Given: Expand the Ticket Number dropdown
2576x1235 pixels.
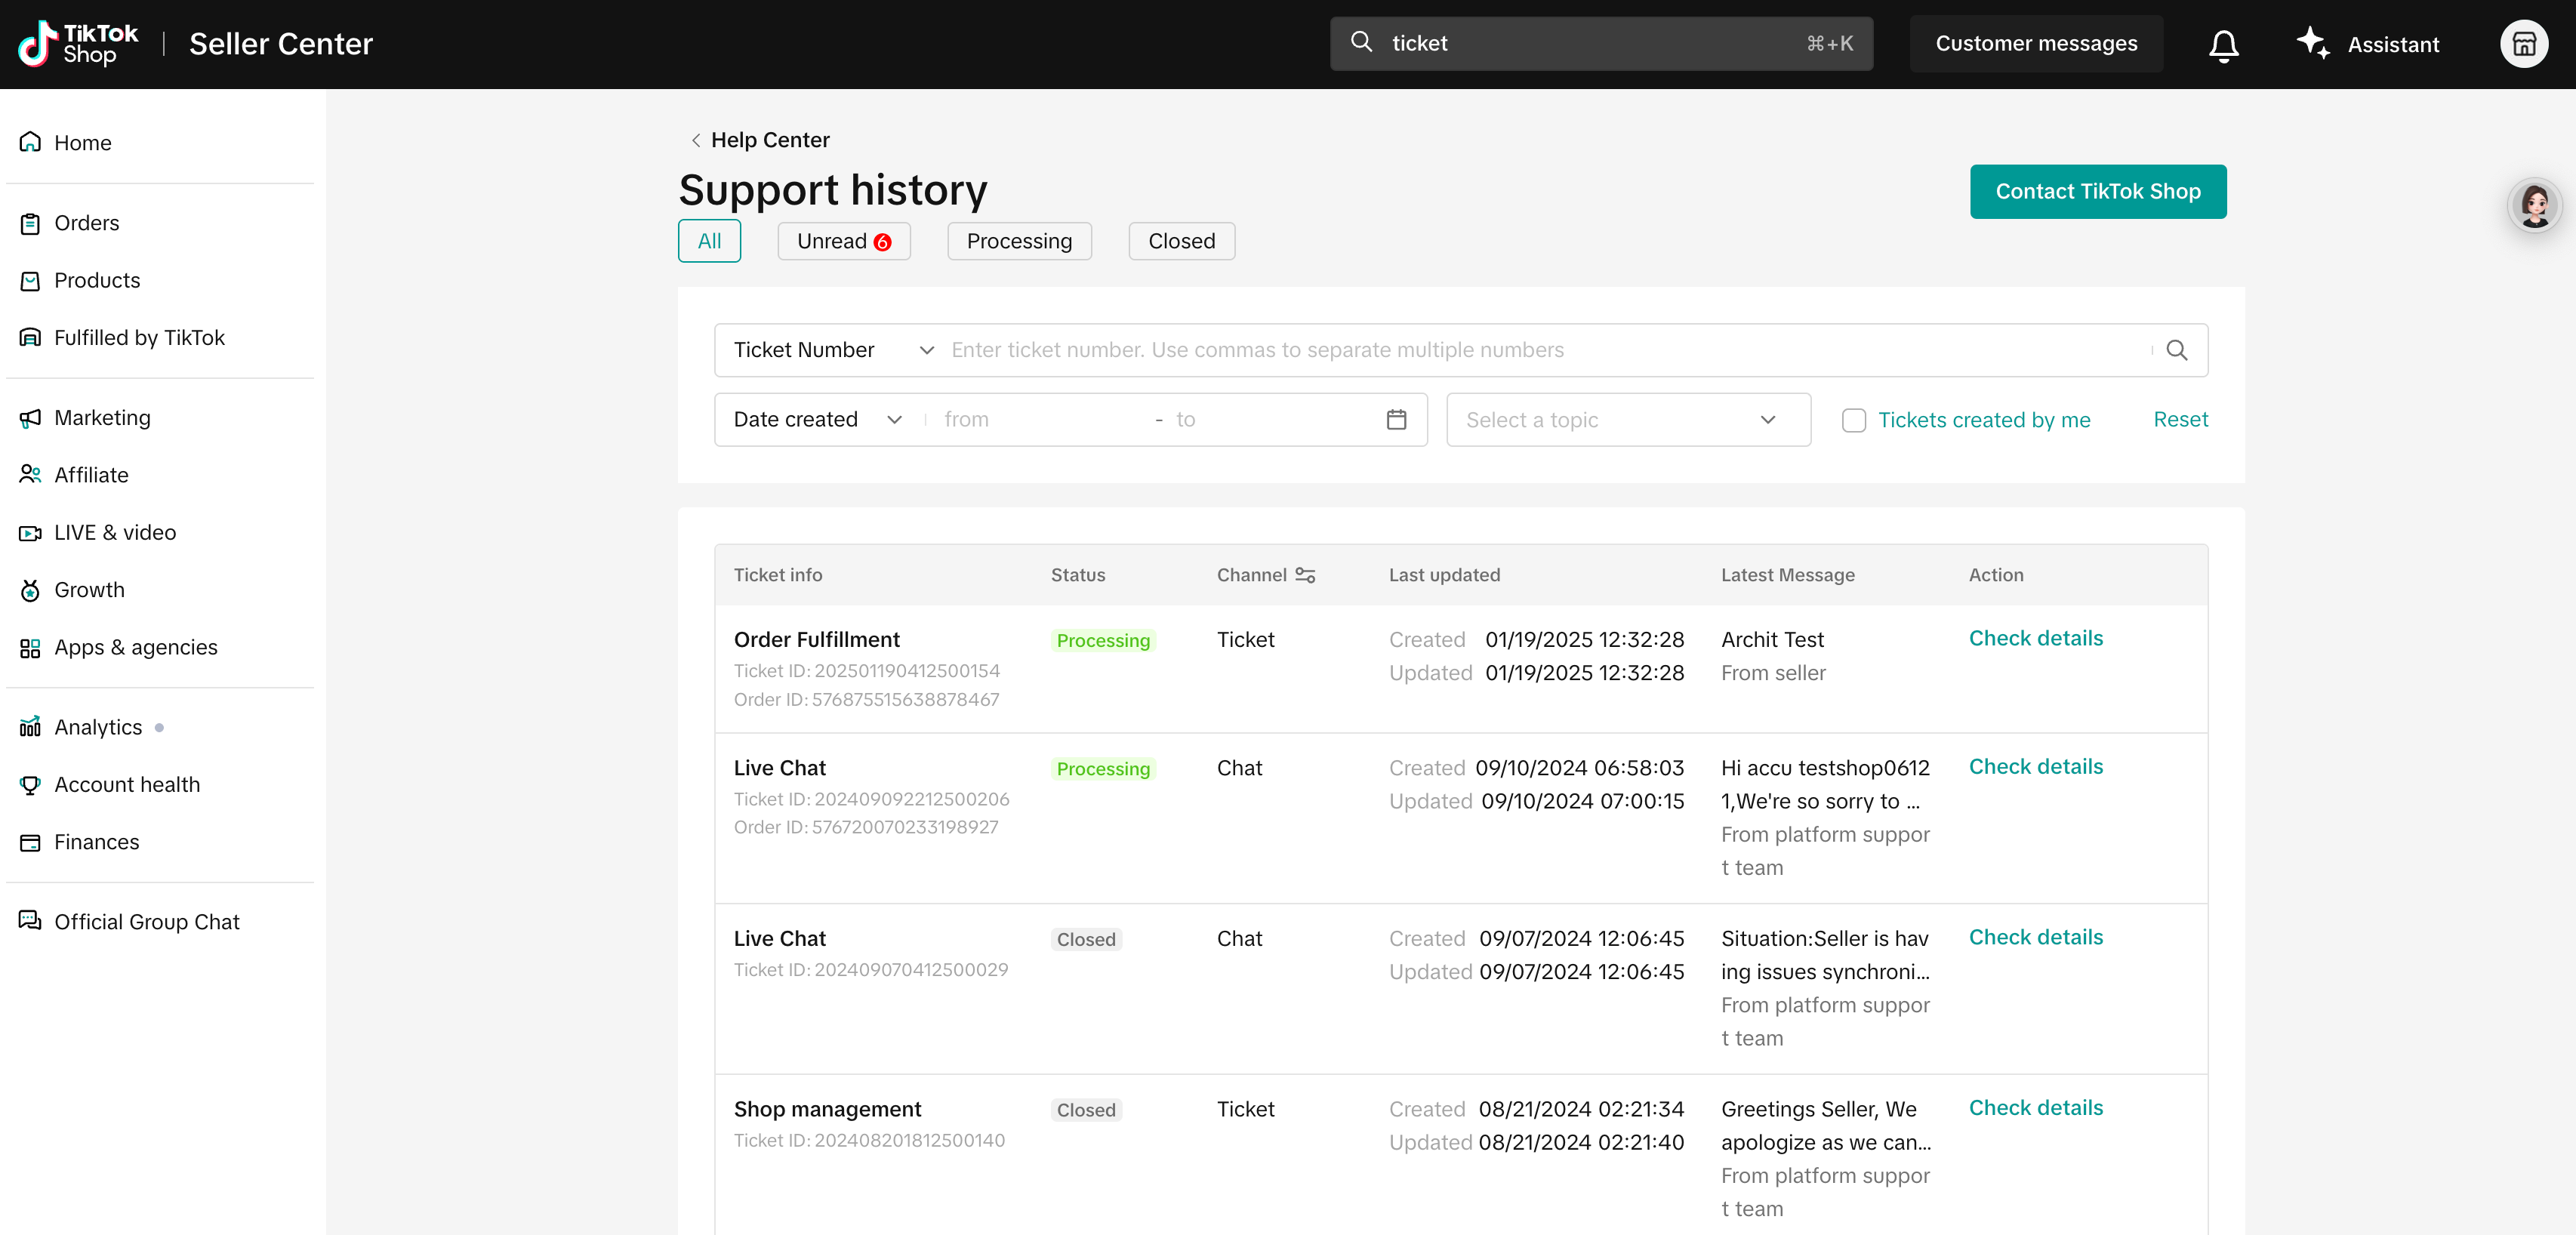Looking at the screenshot, I should pos(833,350).
